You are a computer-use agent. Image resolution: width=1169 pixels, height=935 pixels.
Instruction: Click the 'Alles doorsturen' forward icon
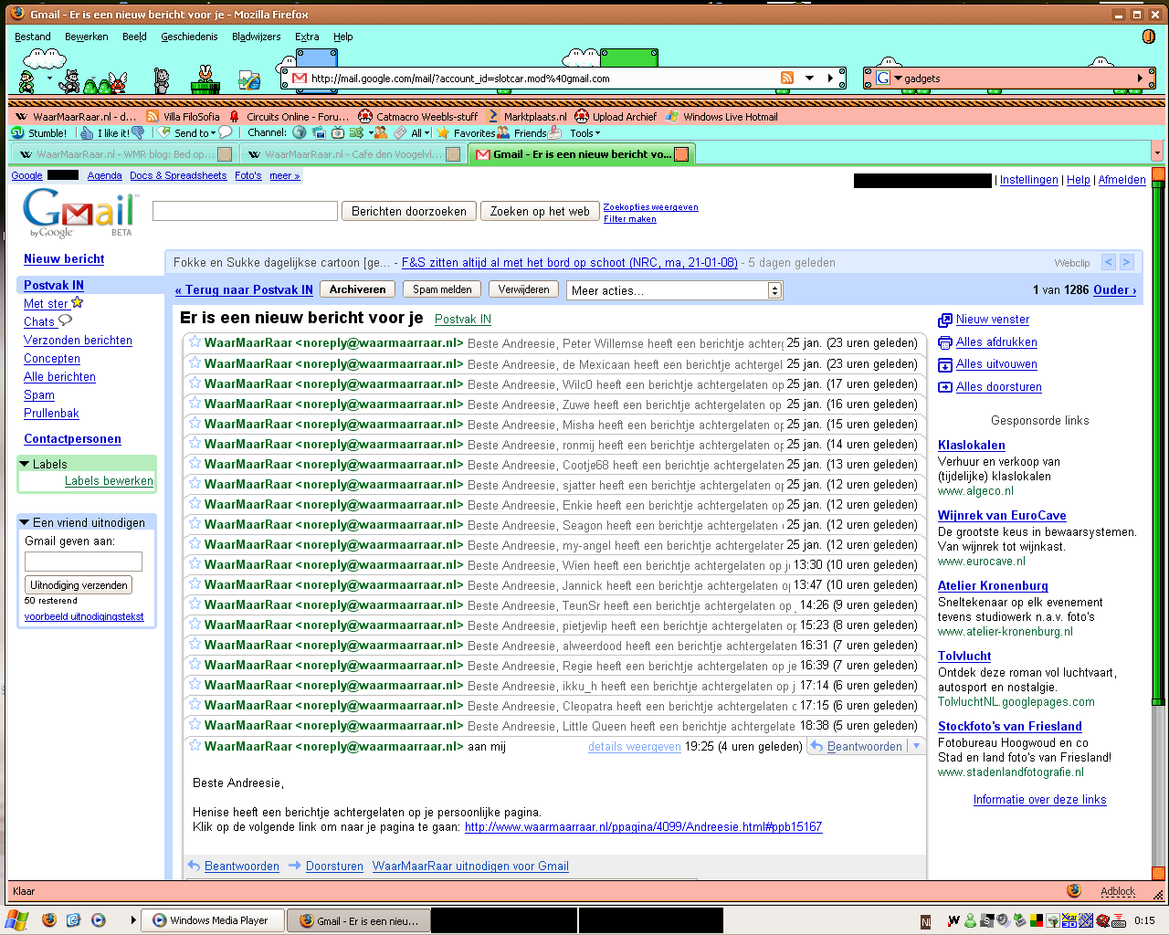tap(945, 387)
